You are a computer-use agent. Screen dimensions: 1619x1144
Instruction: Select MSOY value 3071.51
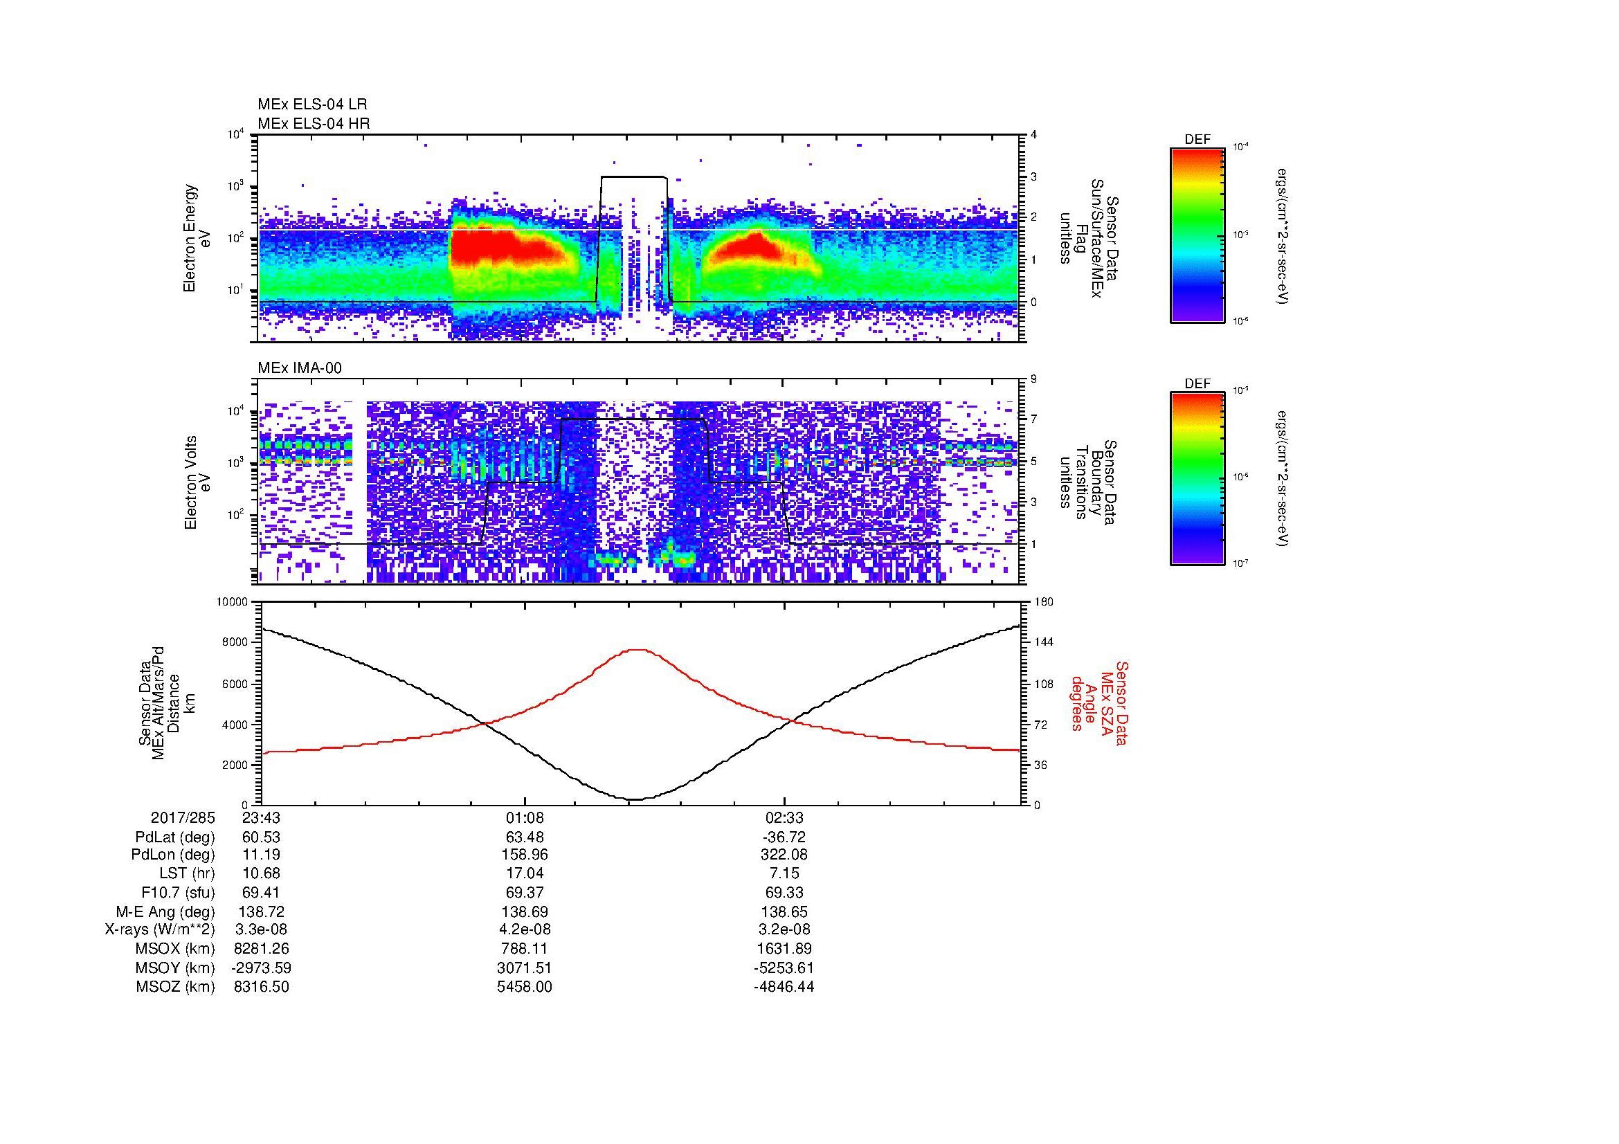point(524,968)
